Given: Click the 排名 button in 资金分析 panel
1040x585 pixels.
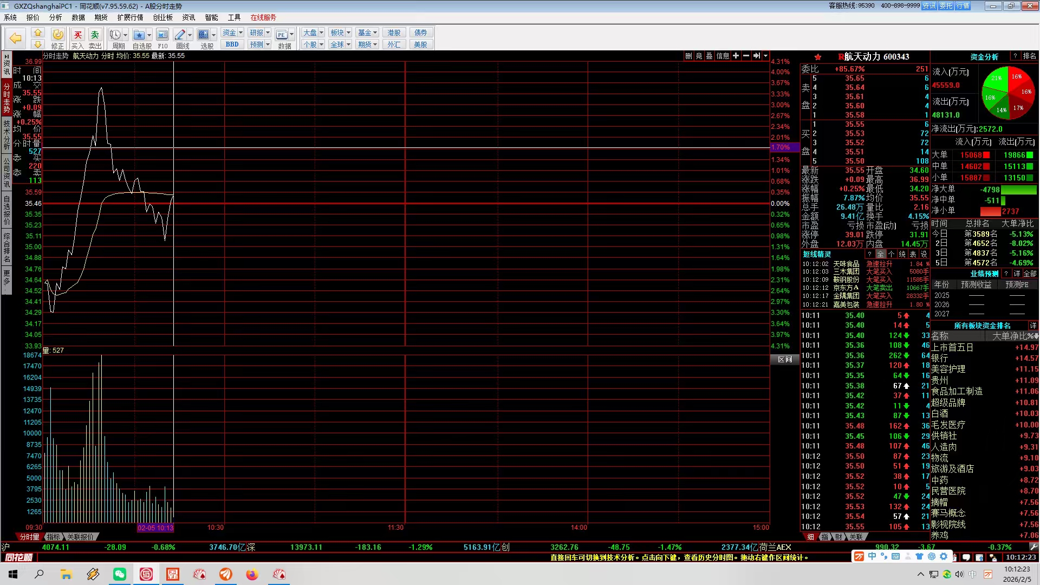Looking at the screenshot, I should click(x=1029, y=56).
